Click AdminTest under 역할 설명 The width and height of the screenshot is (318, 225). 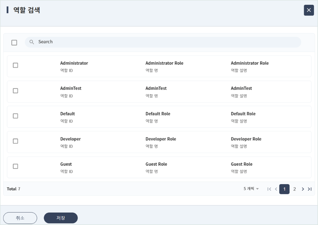241,89
